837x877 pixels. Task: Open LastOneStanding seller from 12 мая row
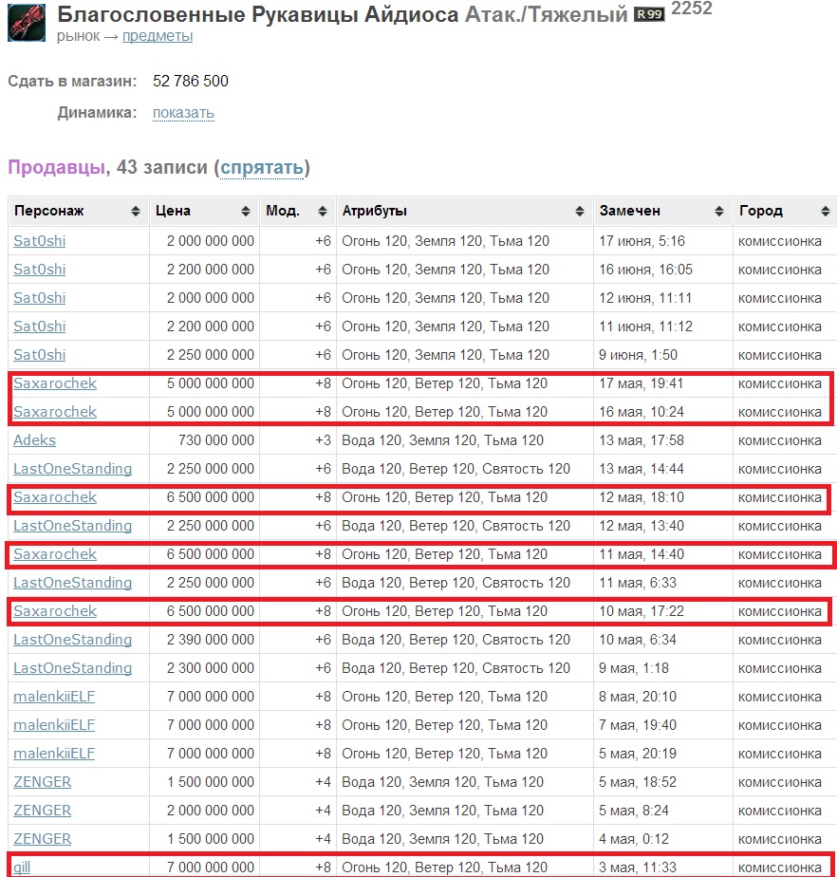(73, 526)
